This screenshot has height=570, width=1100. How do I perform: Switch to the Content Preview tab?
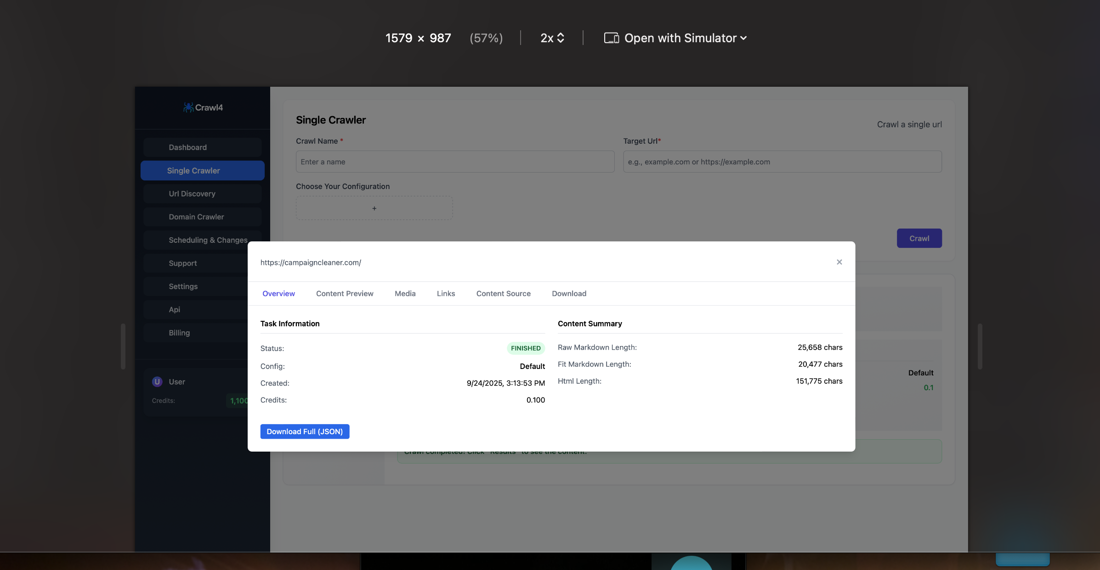pyautogui.click(x=345, y=293)
